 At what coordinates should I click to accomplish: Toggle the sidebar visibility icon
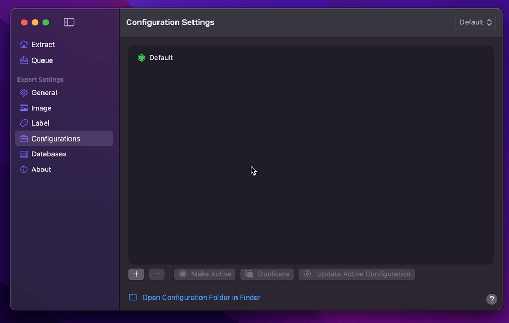(x=69, y=22)
